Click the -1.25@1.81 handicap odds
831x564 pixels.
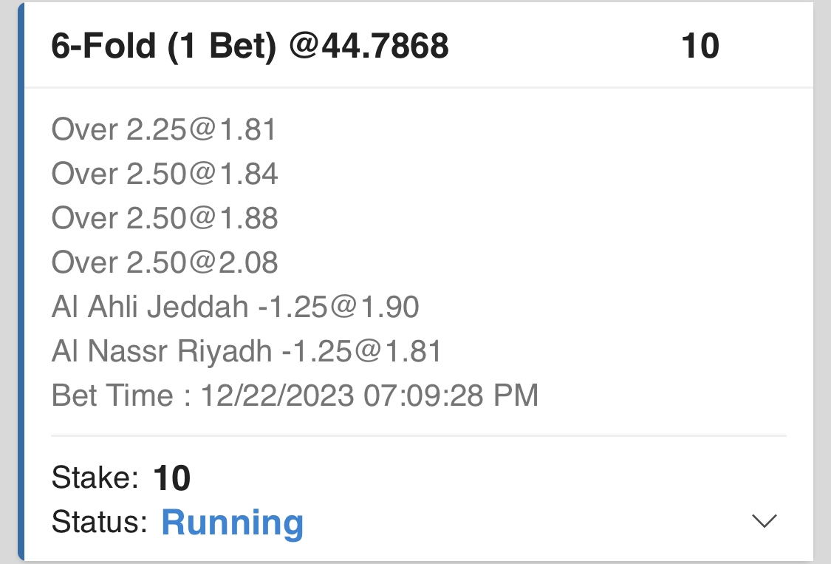coord(361,352)
